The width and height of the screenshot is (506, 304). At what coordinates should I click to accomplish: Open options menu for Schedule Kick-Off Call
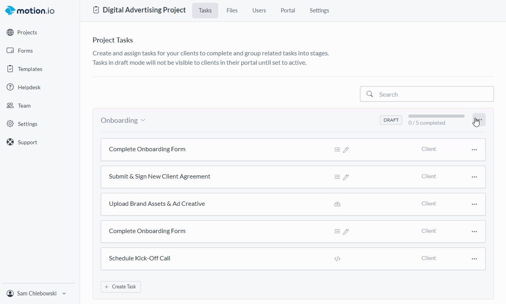474,259
